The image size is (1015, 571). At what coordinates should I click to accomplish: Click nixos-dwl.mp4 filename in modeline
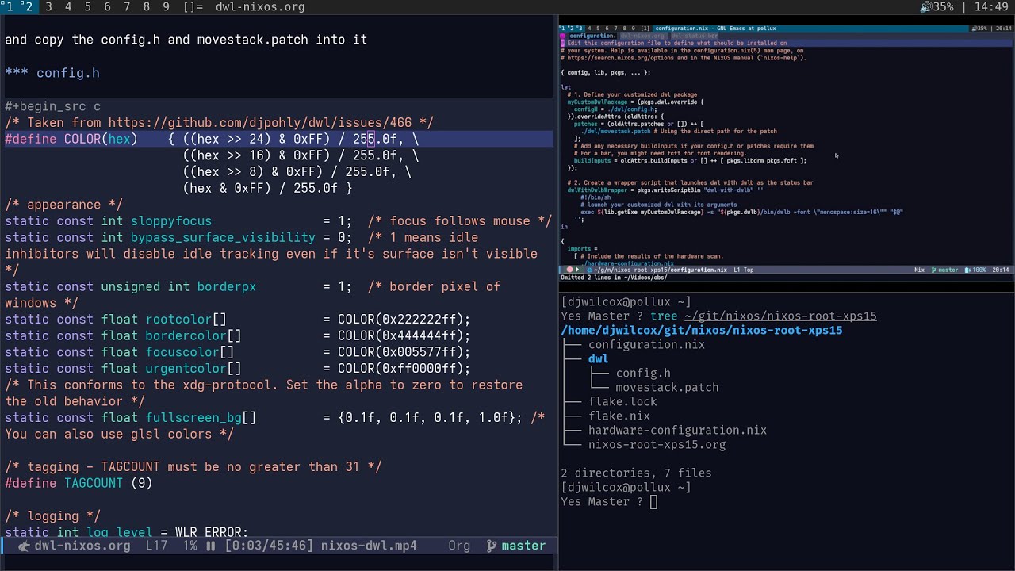[x=369, y=546]
